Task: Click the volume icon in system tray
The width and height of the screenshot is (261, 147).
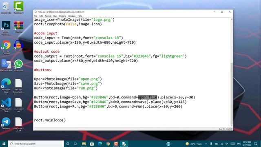Action: point(227,144)
